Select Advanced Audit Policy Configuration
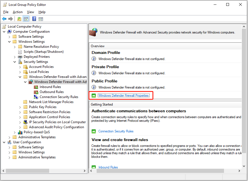The image size is (248, 181). 56,127
